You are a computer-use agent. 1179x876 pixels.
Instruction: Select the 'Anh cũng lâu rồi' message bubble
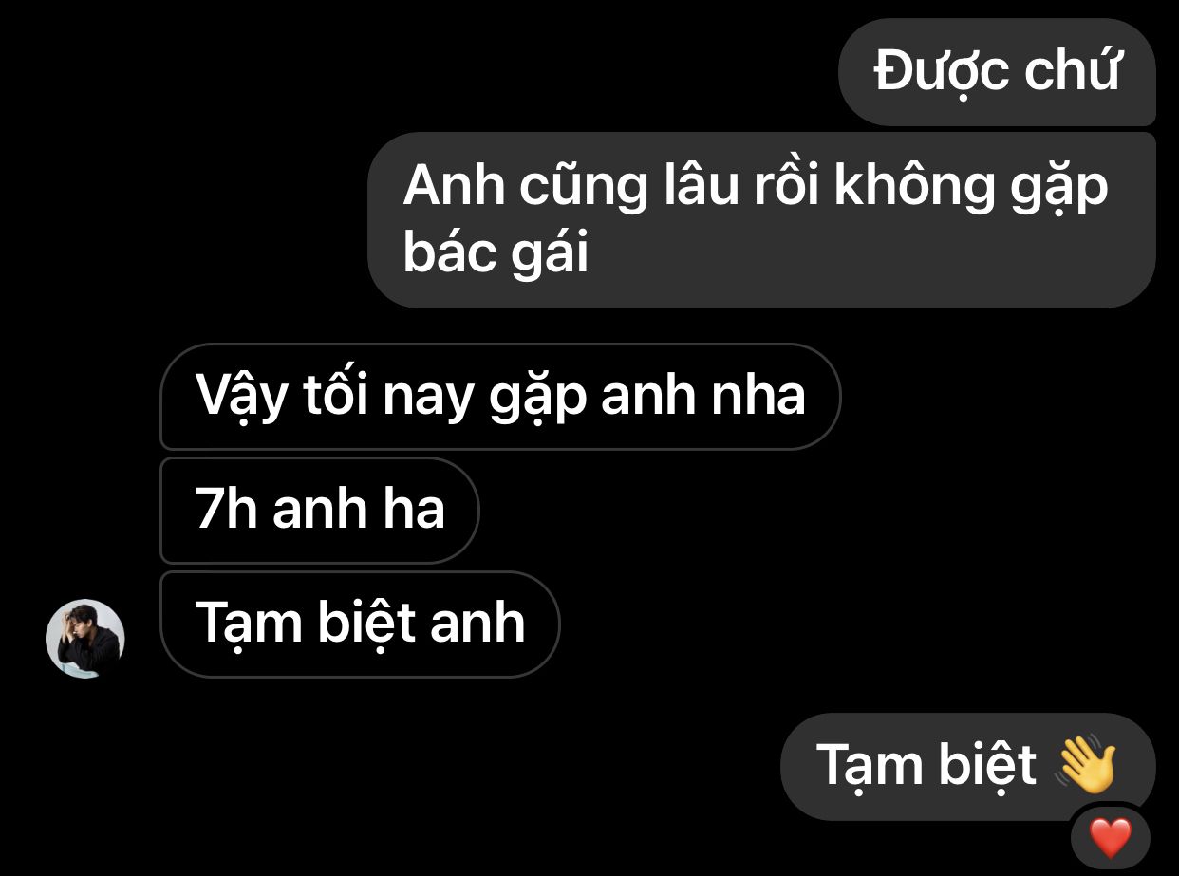point(761,220)
